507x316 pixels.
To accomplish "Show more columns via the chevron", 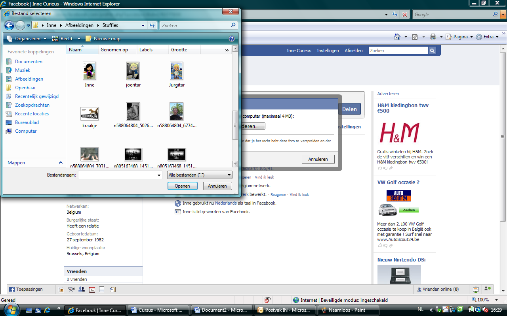I will click(x=227, y=50).
